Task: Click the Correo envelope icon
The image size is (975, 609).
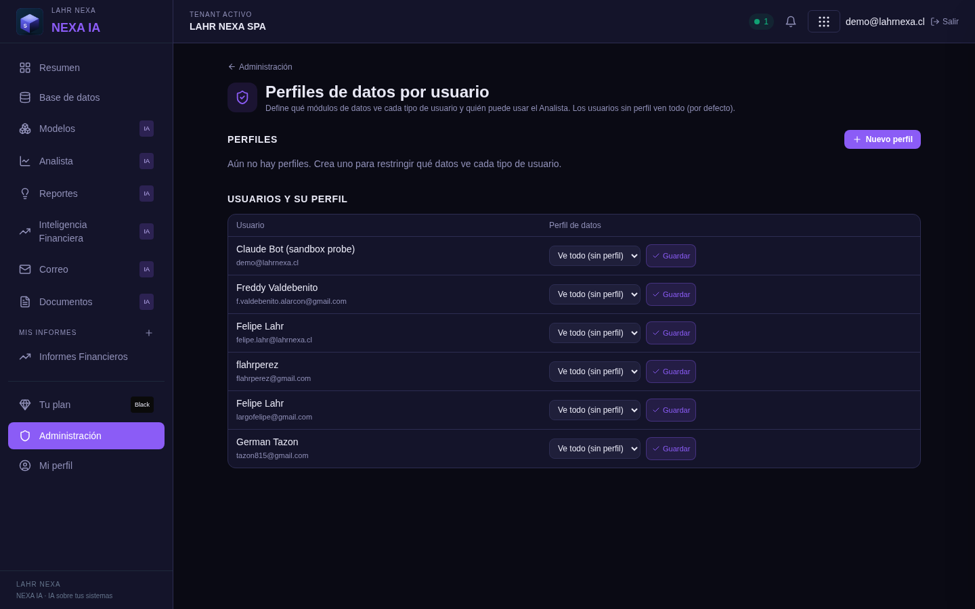Action: [25, 269]
